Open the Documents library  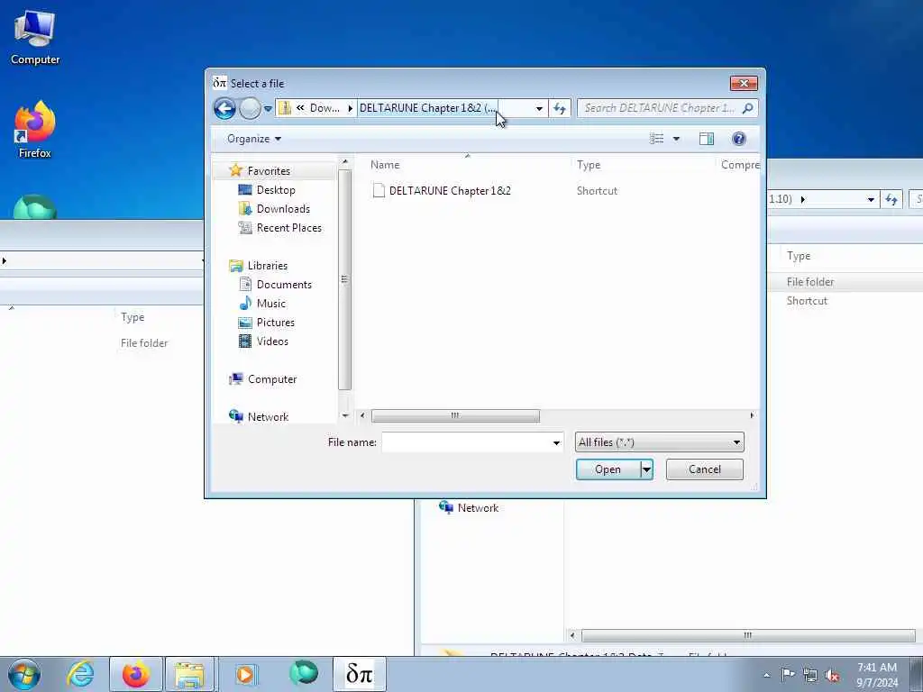pyautogui.click(x=284, y=284)
